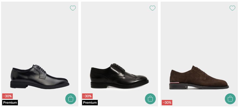Add brown suede shoe to shopping bag
Viewport: 240px width, 108px height.
[x=230, y=99]
